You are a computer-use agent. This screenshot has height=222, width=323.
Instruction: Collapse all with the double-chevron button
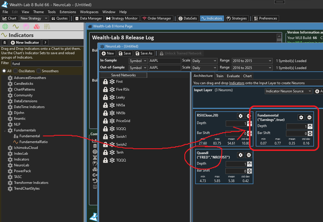5,43
